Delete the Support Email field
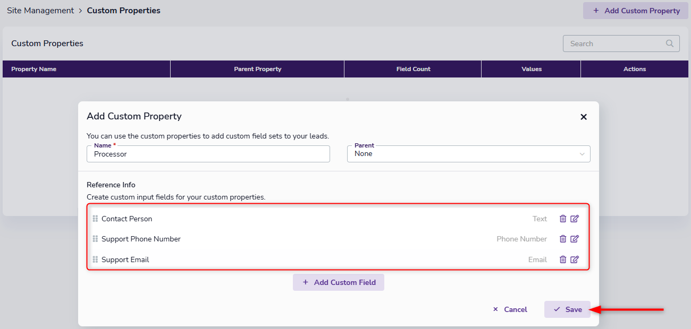The height and width of the screenshot is (329, 691). [x=563, y=259]
